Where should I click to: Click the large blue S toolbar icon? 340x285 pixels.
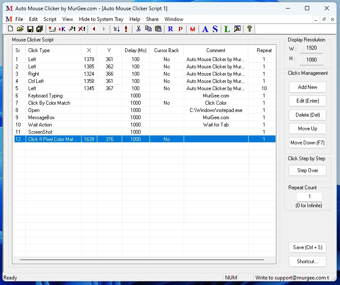click(x=215, y=29)
